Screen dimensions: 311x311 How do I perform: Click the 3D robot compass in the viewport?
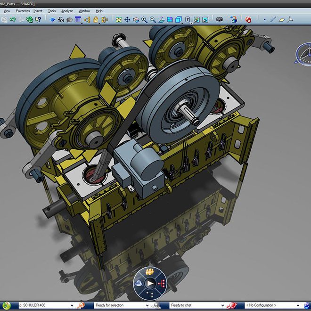tap(303, 53)
